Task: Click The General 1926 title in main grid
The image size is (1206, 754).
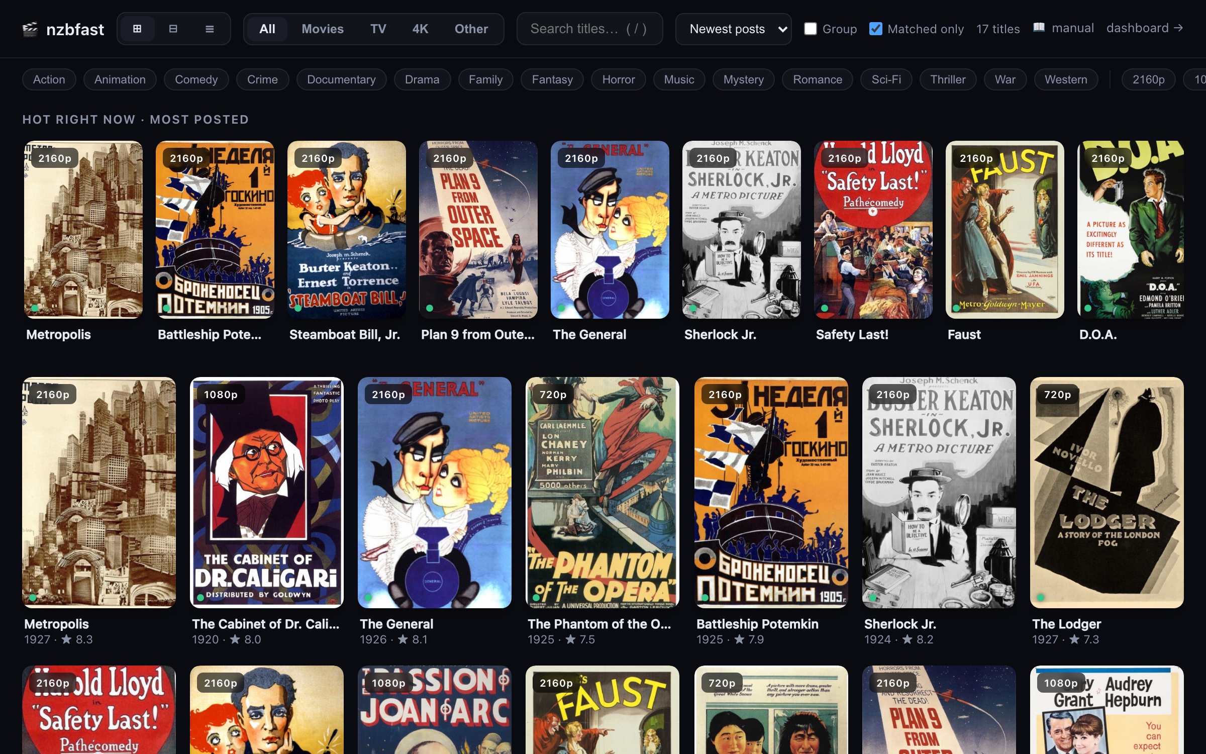Action: pyautogui.click(x=396, y=624)
